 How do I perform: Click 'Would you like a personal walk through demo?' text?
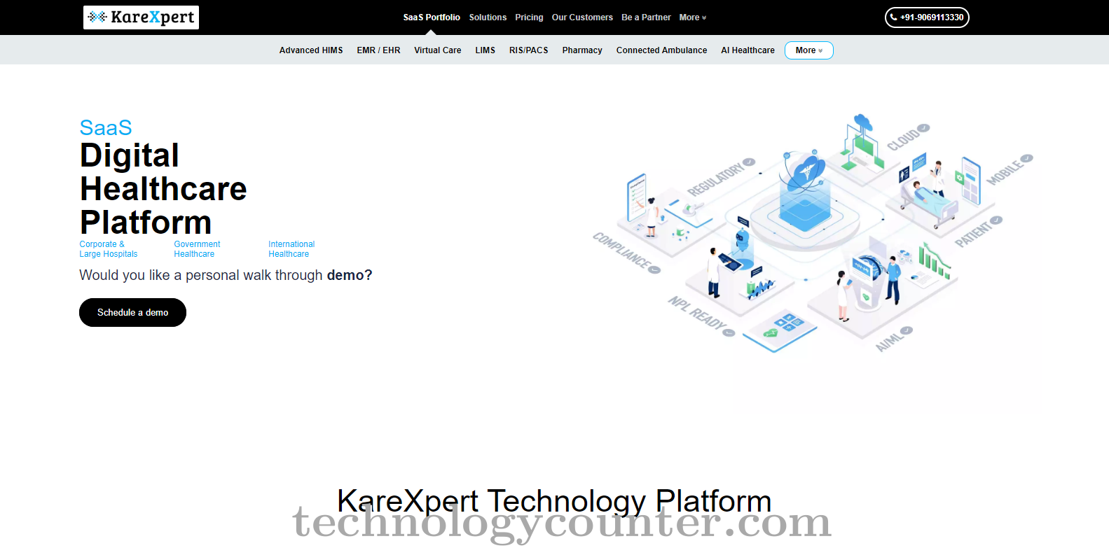[x=226, y=275]
